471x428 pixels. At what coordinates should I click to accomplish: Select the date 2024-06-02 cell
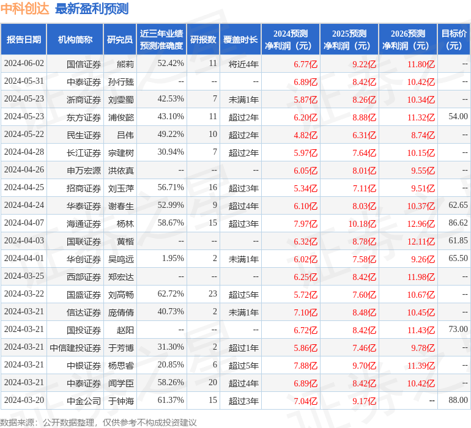click(x=24, y=64)
